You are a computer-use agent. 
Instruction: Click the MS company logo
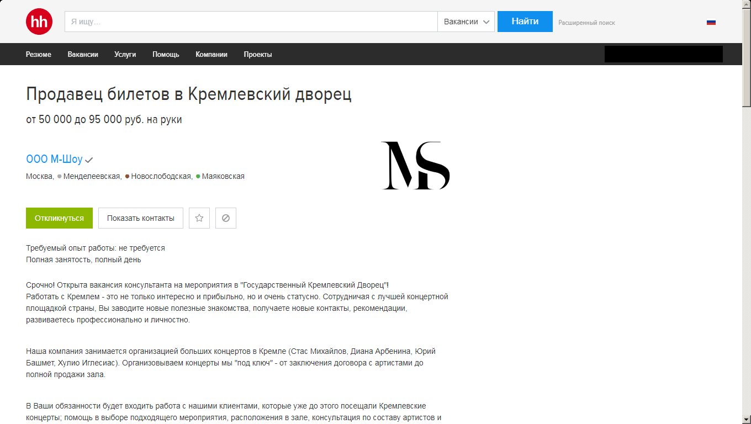416,166
